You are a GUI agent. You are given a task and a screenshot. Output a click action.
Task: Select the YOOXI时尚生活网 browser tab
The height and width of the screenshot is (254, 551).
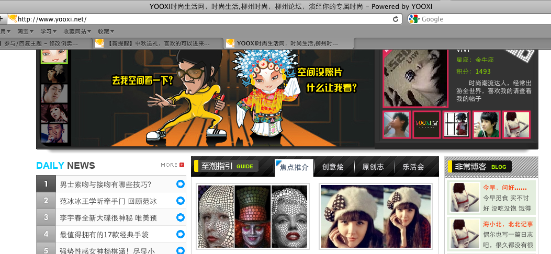[x=288, y=43]
